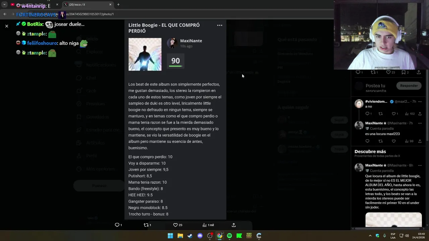
Task: Click the Little Boogie album cover in the photo
Action: pos(145,54)
